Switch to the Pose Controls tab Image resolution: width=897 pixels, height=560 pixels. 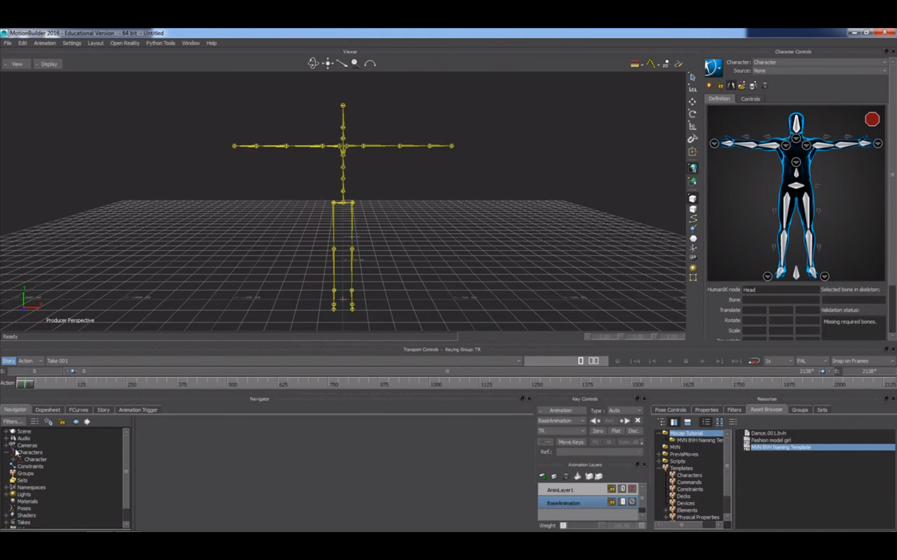point(670,410)
